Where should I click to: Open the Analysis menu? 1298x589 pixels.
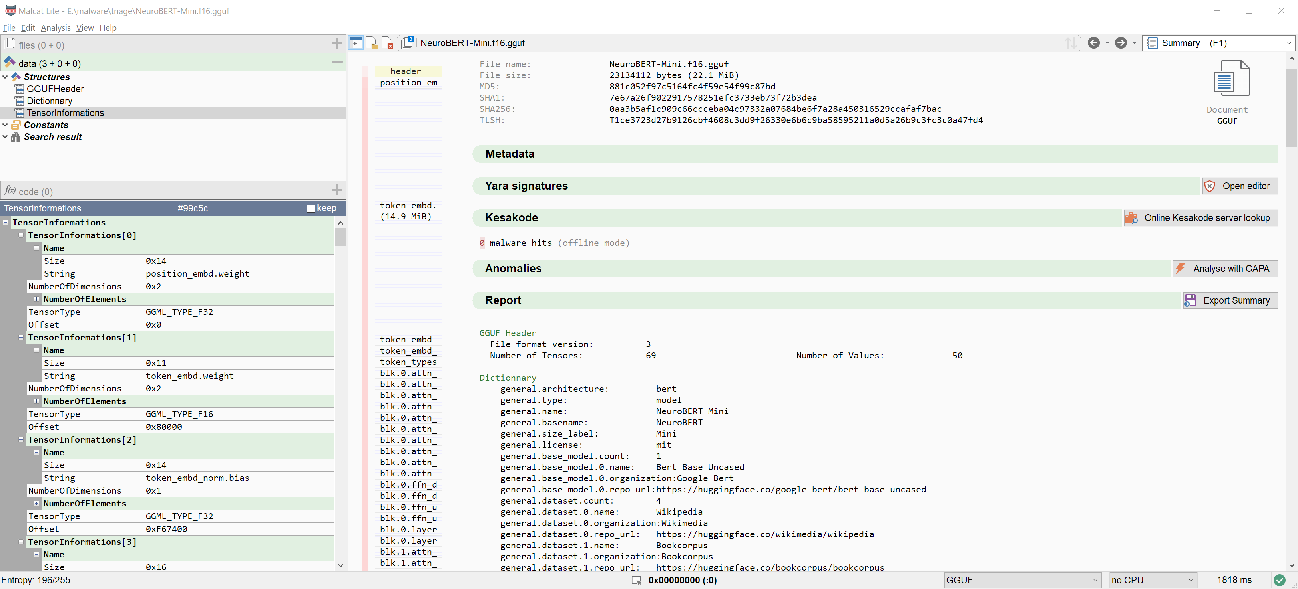point(56,28)
